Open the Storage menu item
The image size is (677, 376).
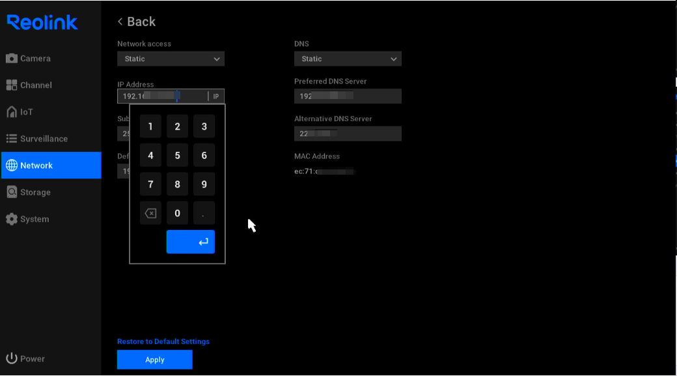(51, 192)
